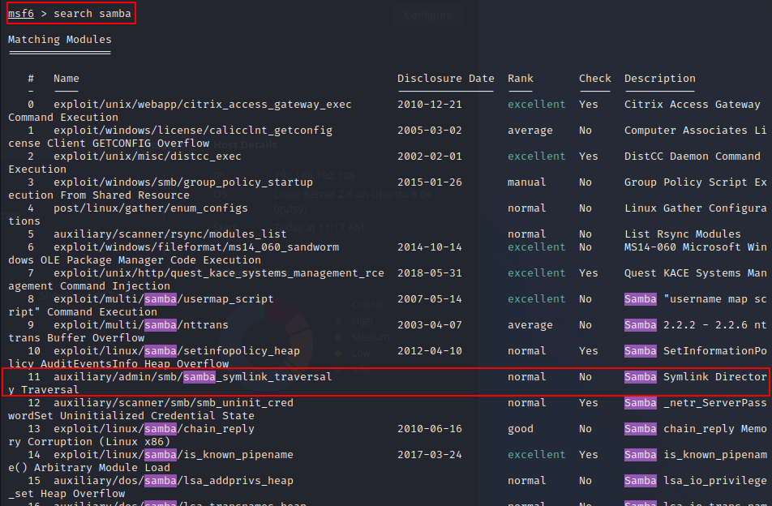The height and width of the screenshot is (506, 772).
Task: Click the disclosure date 2018-05-31
Action: click(x=429, y=273)
